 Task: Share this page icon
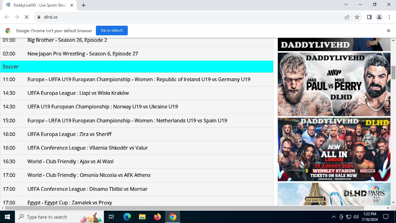click(x=347, y=17)
